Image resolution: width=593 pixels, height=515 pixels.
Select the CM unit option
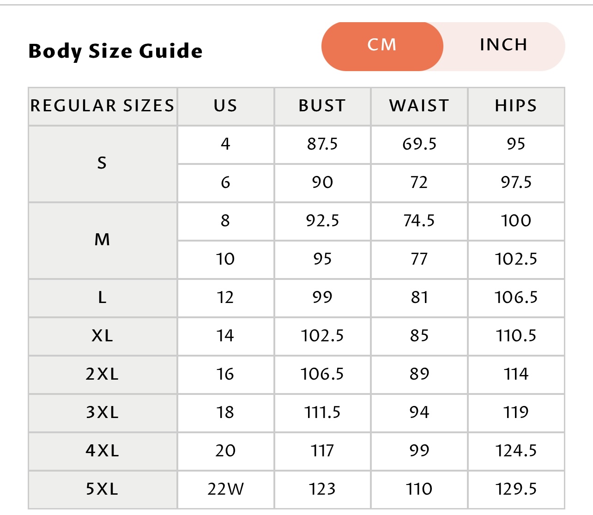(382, 46)
